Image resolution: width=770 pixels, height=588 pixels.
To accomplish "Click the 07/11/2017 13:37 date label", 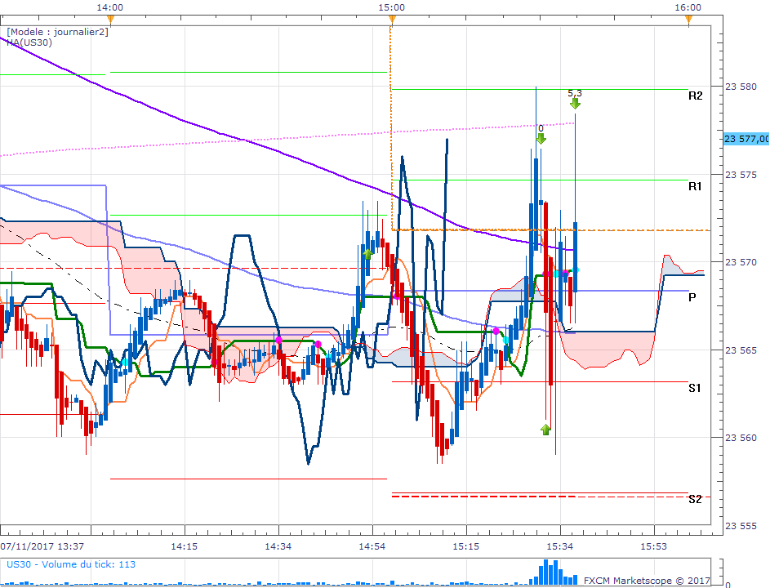I will 42,546.
